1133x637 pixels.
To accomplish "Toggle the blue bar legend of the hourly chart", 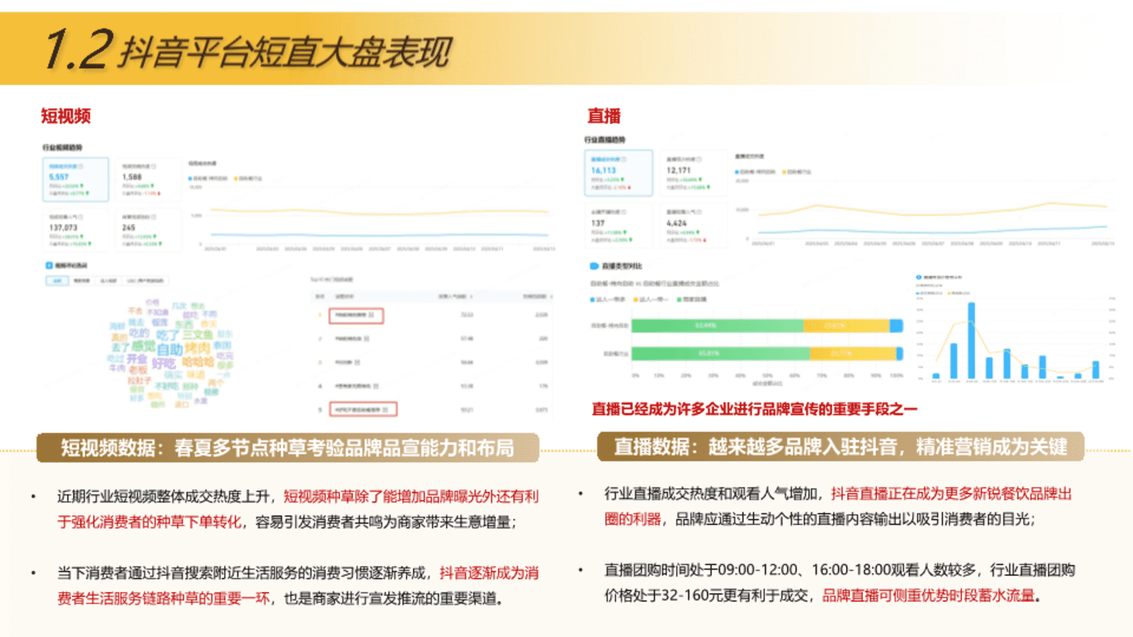I will (x=929, y=293).
